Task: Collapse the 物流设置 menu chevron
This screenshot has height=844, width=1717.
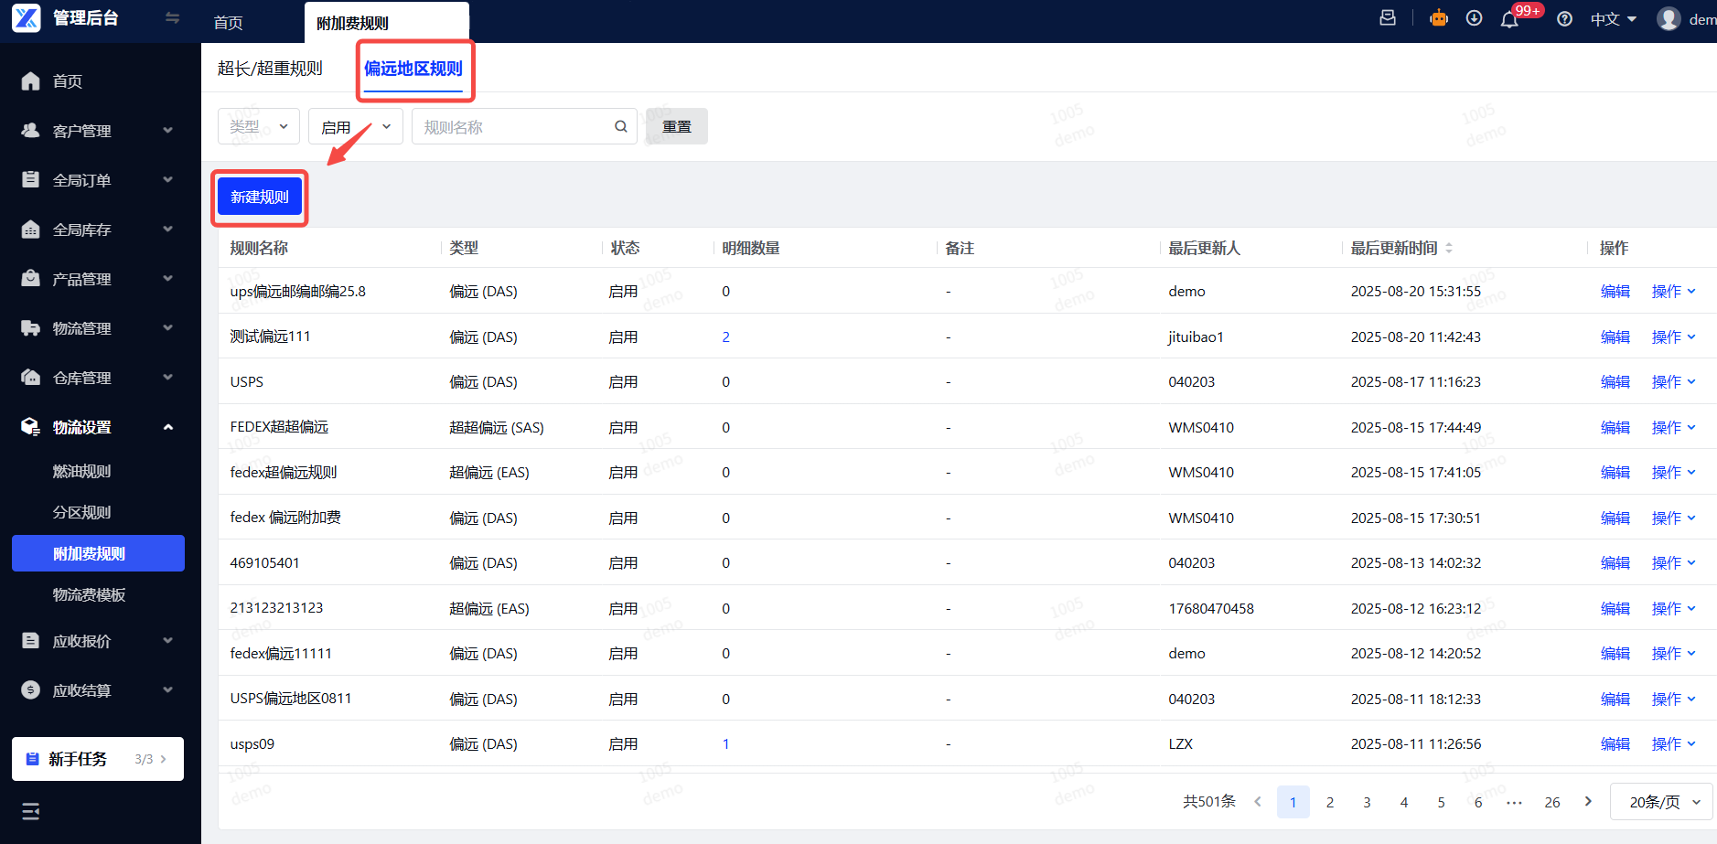Action: 168,427
